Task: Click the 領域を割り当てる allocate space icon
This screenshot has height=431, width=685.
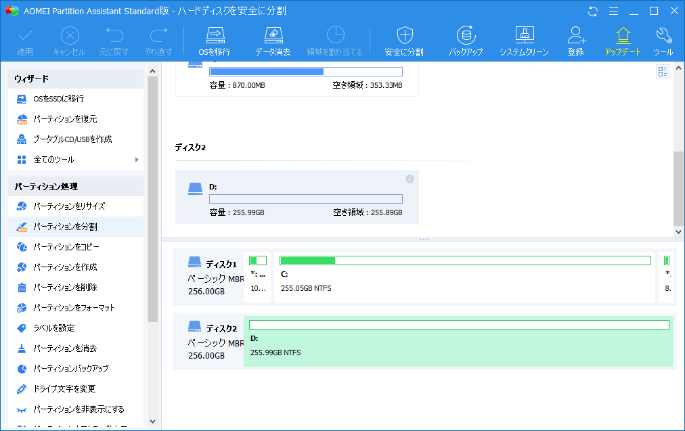Action: coord(334,41)
